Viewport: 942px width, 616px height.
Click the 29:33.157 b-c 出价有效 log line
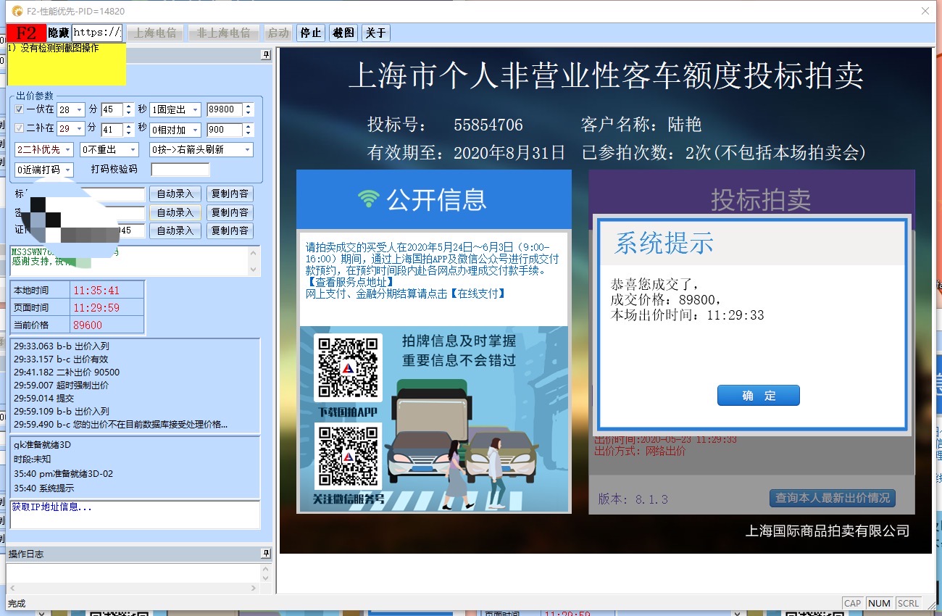pos(61,359)
